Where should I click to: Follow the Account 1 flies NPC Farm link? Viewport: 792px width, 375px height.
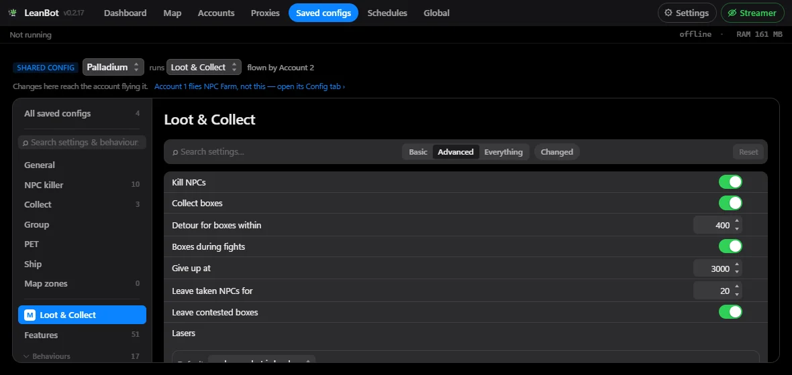(250, 86)
